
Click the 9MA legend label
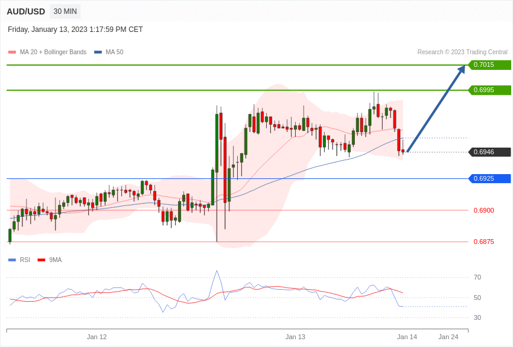56,260
